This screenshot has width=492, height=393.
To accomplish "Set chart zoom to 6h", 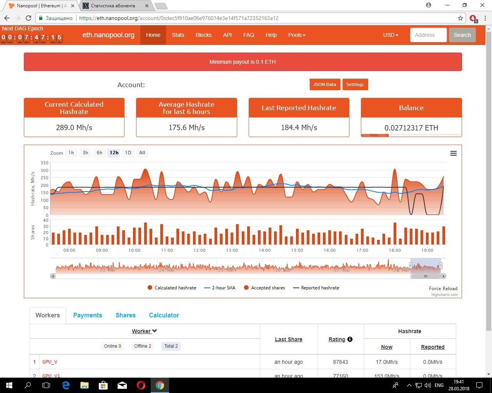I will pos(100,153).
